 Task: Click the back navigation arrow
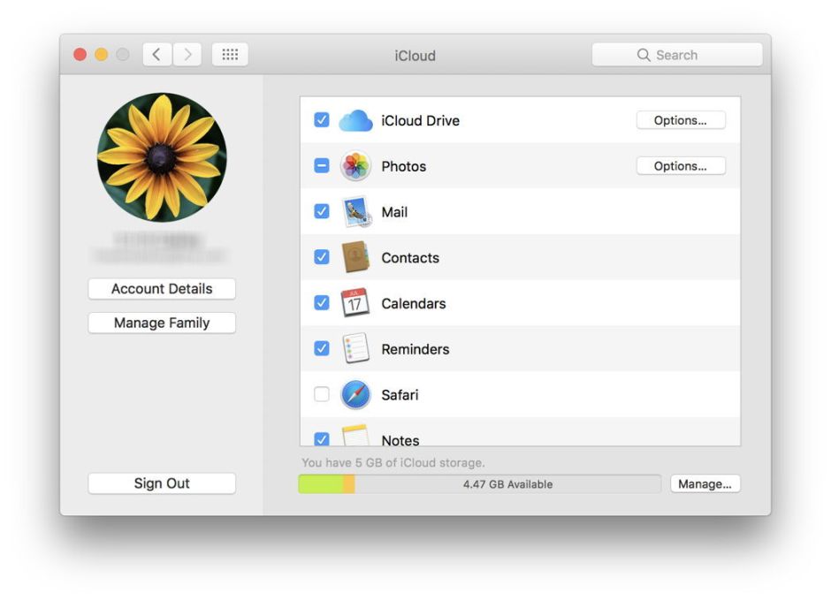pos(156,54)
